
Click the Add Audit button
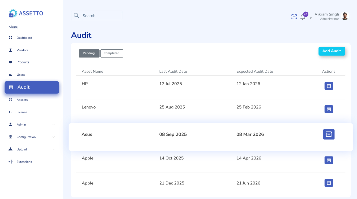point(331,51)
